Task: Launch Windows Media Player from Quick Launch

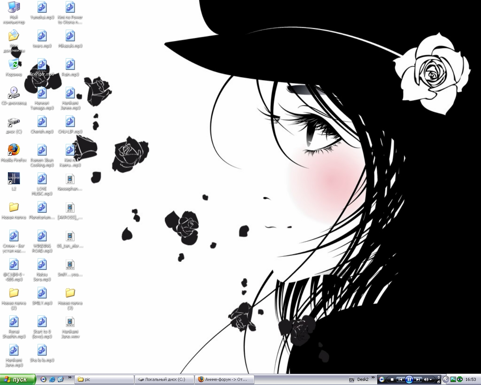Action: point(44,379)
